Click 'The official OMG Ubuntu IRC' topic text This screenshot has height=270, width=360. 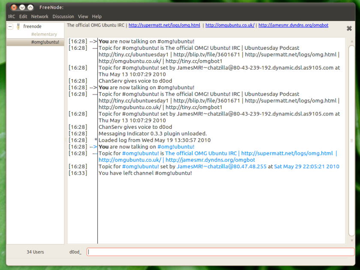click(x=96, y=25)
